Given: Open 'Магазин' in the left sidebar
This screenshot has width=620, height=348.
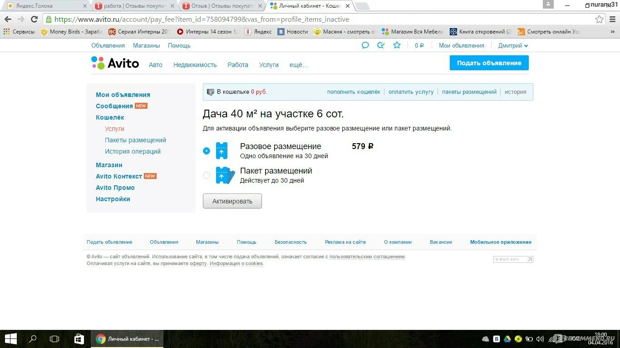Looking at the screenshot, I should pyautogui.click(x=109, y=165).
